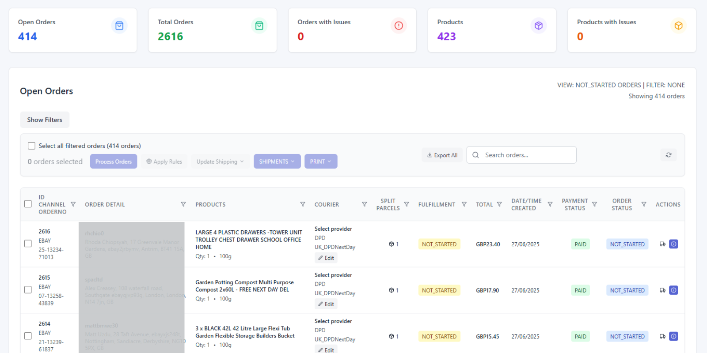The image size is (707, 353).
Task: Select the checkbox for order 2615
Action: 28,290
